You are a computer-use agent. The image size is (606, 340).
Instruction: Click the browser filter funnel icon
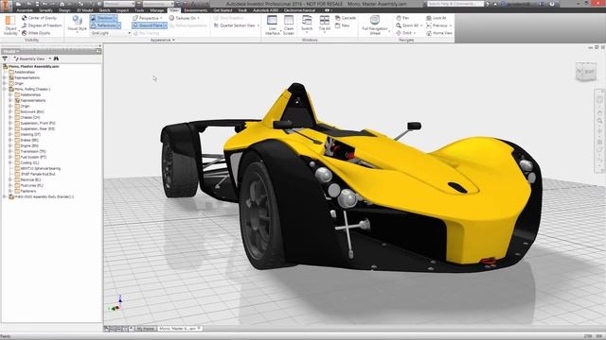click(x=5, y=59)
